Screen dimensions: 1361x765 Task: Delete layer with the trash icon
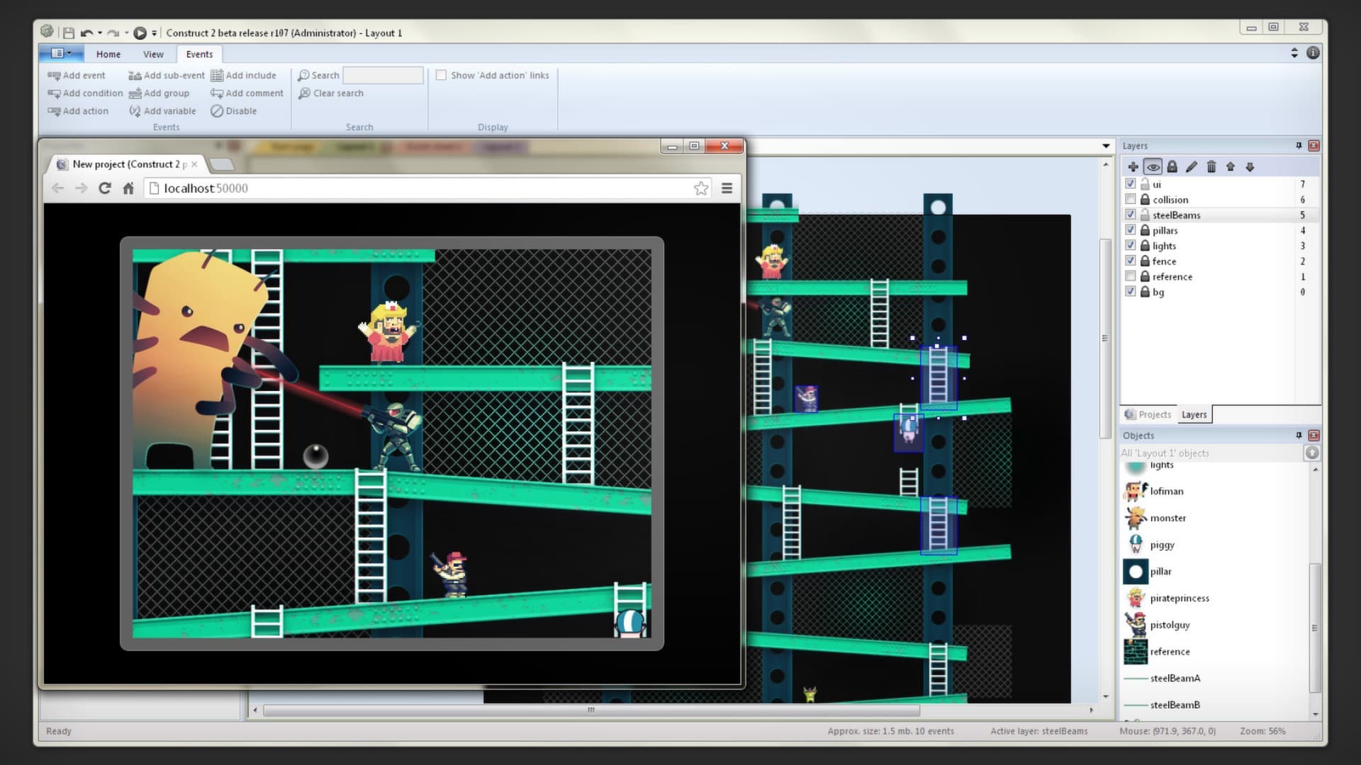click(x=1211, y=166)
